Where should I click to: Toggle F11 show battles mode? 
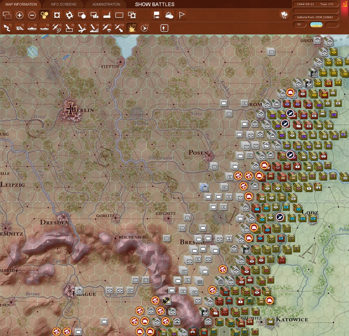[132, 28]
